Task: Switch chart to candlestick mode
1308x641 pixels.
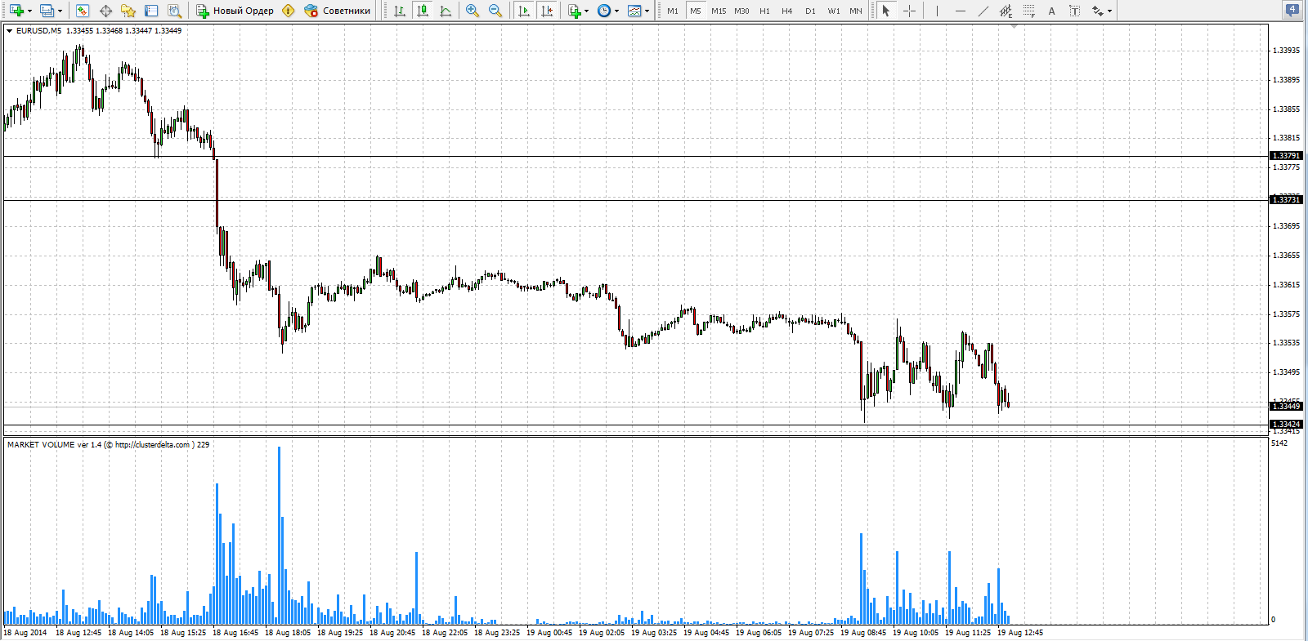Action: [423, 11]
